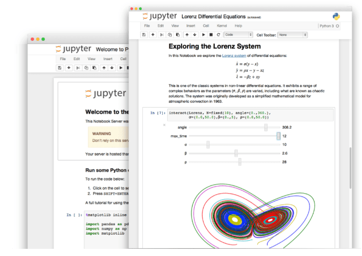This screenshot has height=256, width=362.
Task: Close the interact widget with small x
Action: point(164,125)
